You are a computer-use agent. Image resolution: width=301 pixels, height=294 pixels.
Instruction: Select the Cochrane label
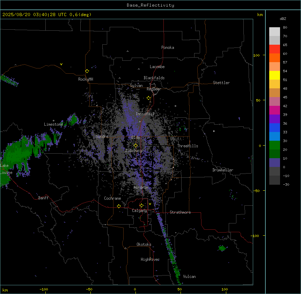(x=112, y=198)
